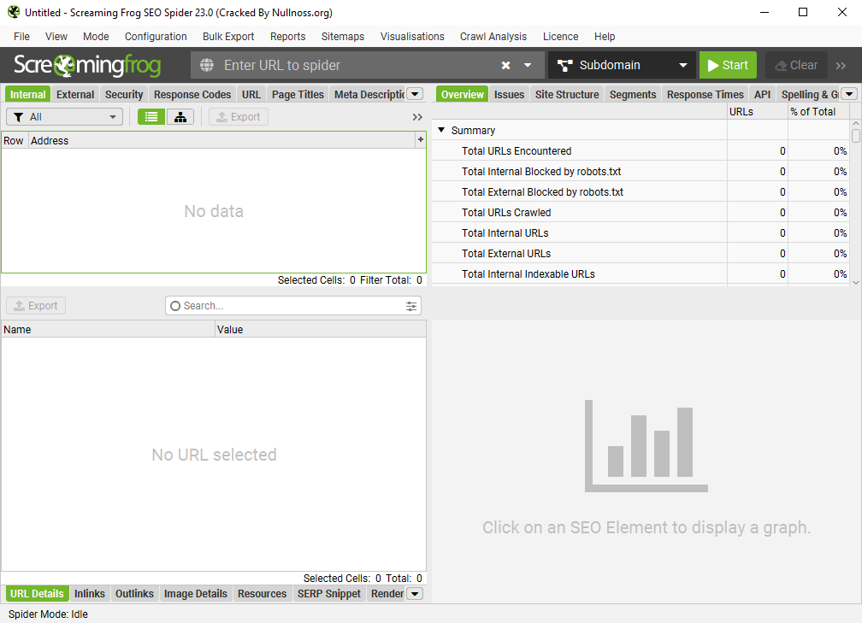Click the add column plus icon
The width and height of the screenshot is (862, 623).
click(x=420, y=139)
